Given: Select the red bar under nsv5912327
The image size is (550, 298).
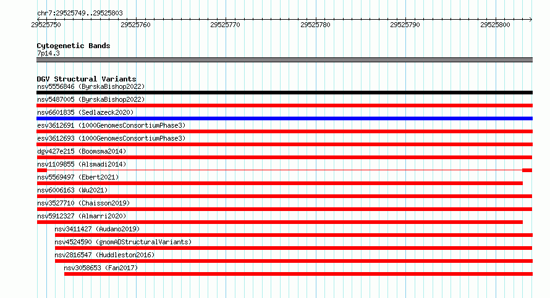Looking at the screenshot, I should [x=279, y=222].
